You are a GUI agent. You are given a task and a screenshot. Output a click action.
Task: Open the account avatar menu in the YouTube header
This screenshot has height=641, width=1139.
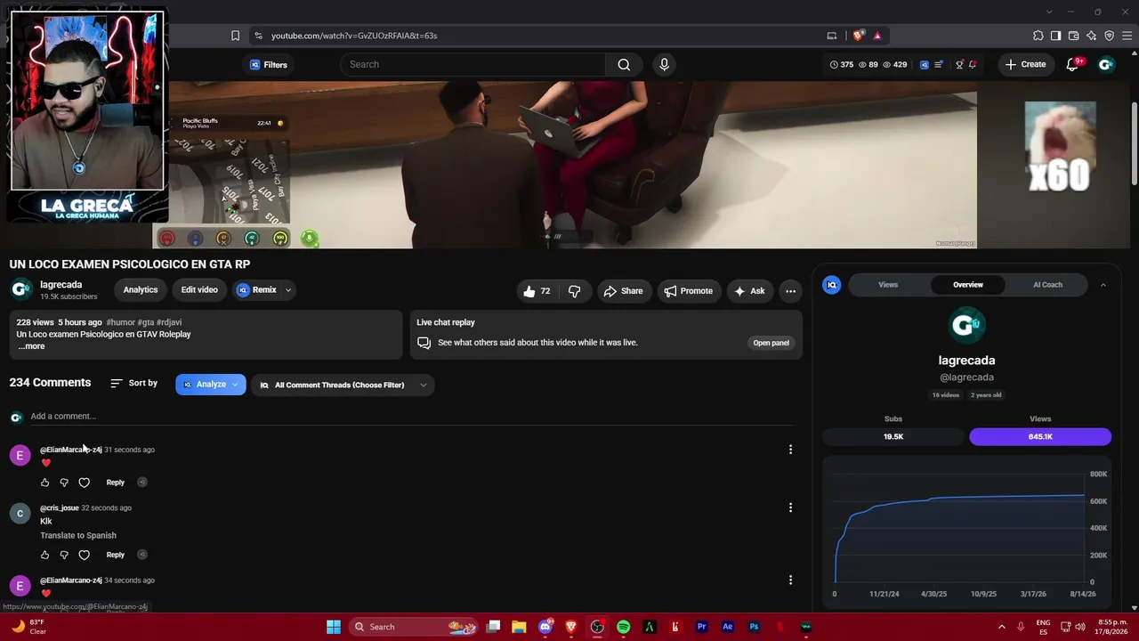coord(1106,64)
